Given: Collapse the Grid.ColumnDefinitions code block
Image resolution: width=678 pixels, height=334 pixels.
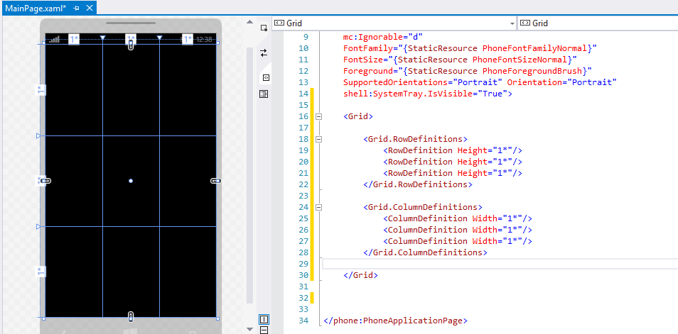Looking at the screenshot, I should point(319,207).
